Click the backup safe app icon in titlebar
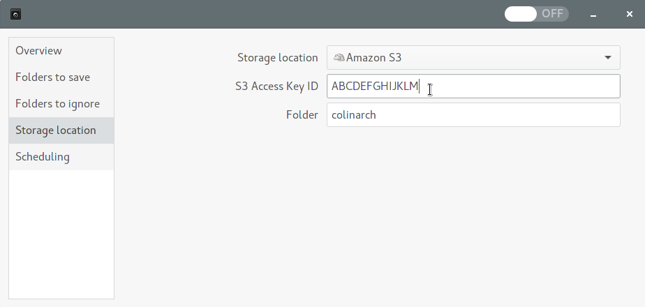The width and height of the screenshot is (645, 307). [15, 15]
